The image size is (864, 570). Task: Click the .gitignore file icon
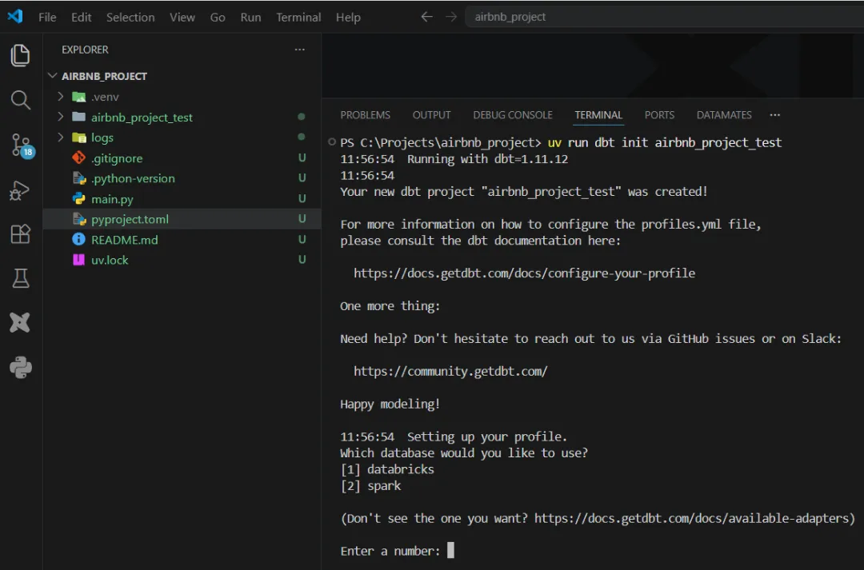(x=78, y=158)
